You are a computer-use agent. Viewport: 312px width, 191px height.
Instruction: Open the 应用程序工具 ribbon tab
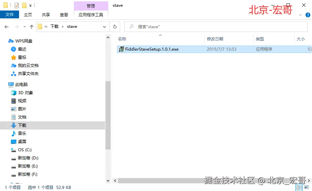click(x=91, y=15)
